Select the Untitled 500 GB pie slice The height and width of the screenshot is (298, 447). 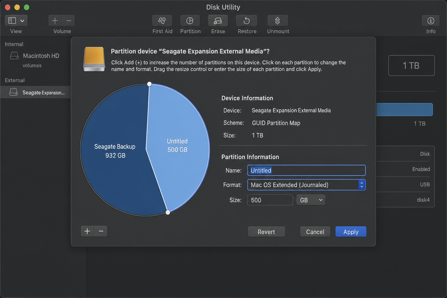(177, 145)
